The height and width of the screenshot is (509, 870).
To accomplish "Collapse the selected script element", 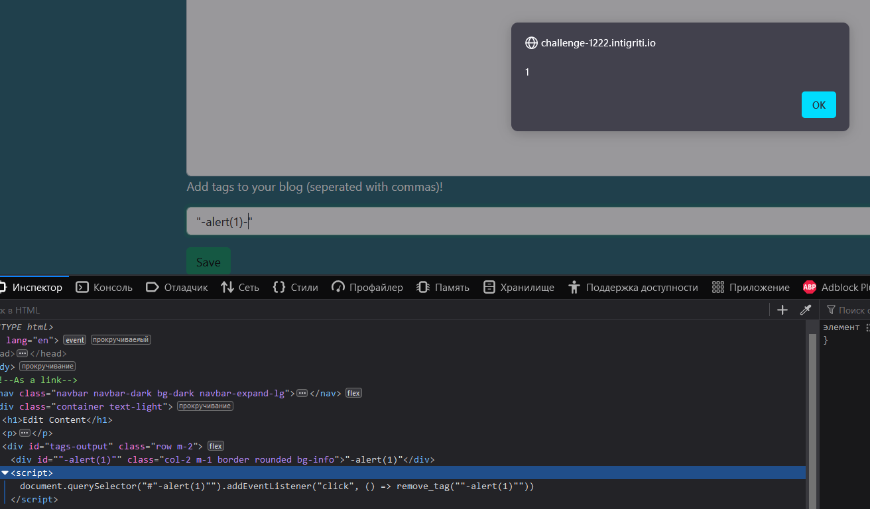I will click(5, 473).
